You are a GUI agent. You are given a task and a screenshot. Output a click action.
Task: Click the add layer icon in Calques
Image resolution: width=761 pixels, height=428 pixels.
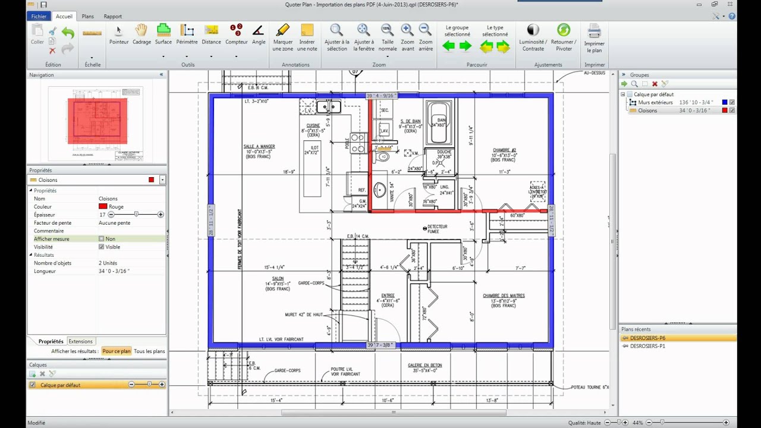coord(33,374)
